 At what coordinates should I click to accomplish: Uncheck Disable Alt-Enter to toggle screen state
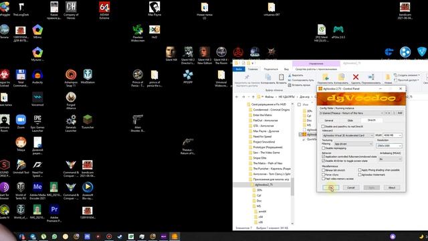pos(323,161)
